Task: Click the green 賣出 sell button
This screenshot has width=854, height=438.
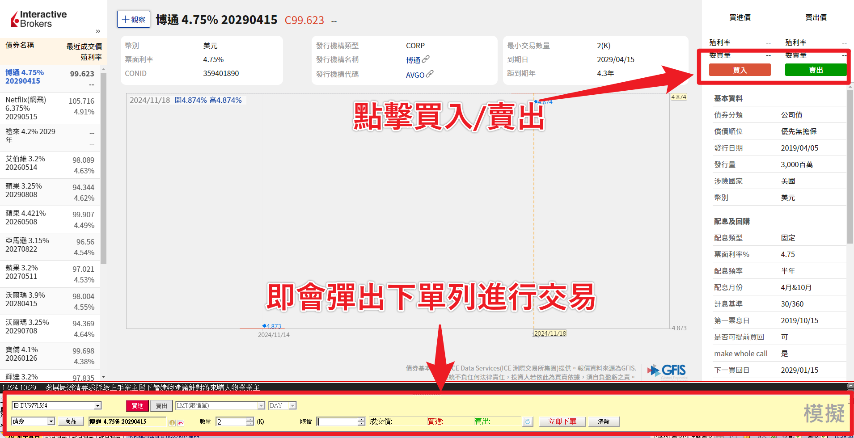Action: 816,70
